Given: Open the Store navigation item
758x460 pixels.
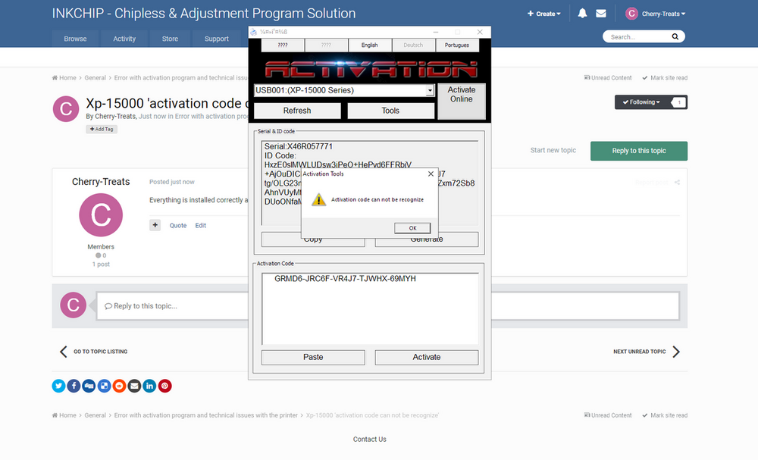Looking at the screenshot, I should click(x=170, y=39).
